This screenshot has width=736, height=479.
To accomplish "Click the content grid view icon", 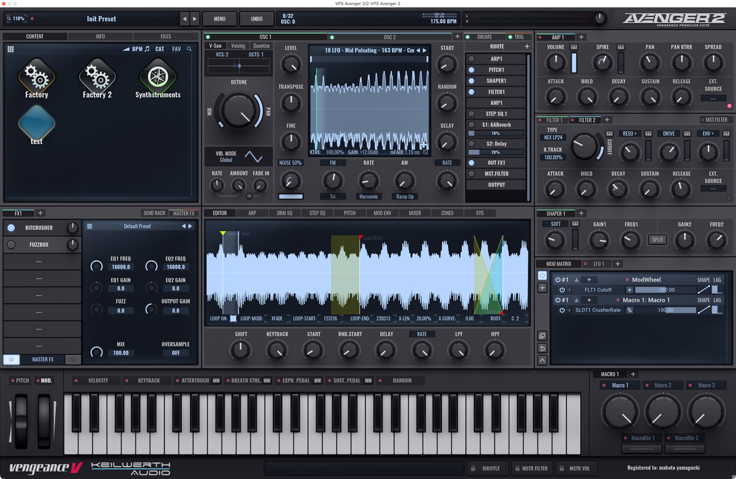I will tap(10, 49).
